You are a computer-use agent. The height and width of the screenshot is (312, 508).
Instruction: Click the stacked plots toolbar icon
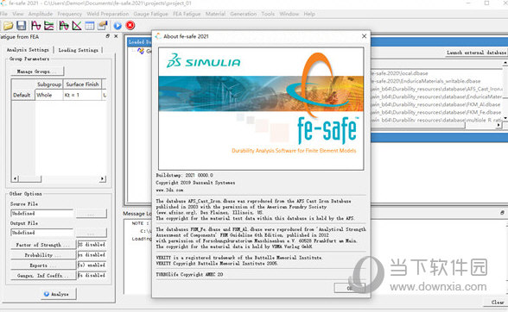pos(49,26)
